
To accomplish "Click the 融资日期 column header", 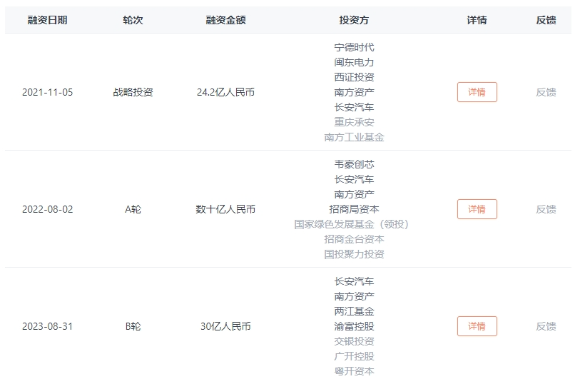I will pos(47,20).
